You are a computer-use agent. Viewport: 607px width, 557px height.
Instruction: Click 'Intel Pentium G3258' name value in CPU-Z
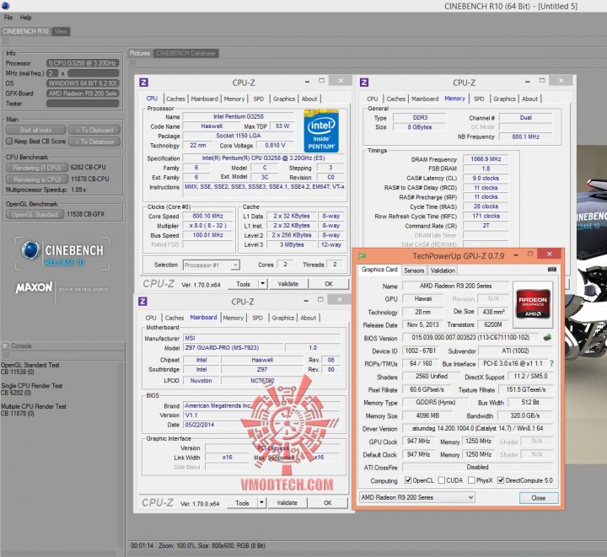click(x=238, y=116)
